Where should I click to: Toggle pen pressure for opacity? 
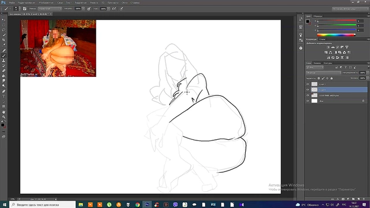pos(88,9)
